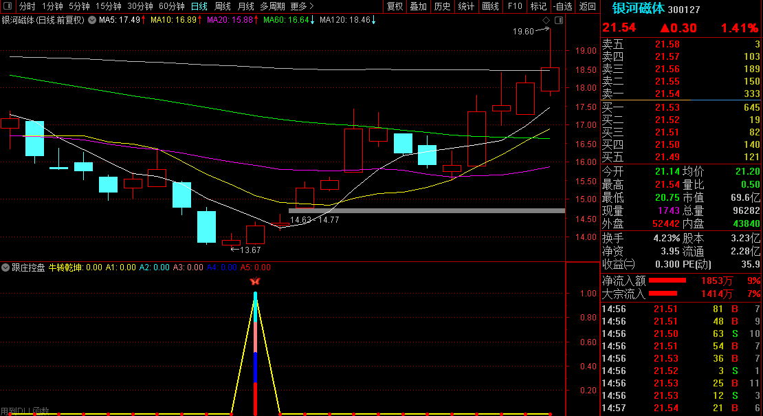The height and width of the screenshot is (416, 763).
Task: Click the 标记 mark button
Action: click(538, 6)
